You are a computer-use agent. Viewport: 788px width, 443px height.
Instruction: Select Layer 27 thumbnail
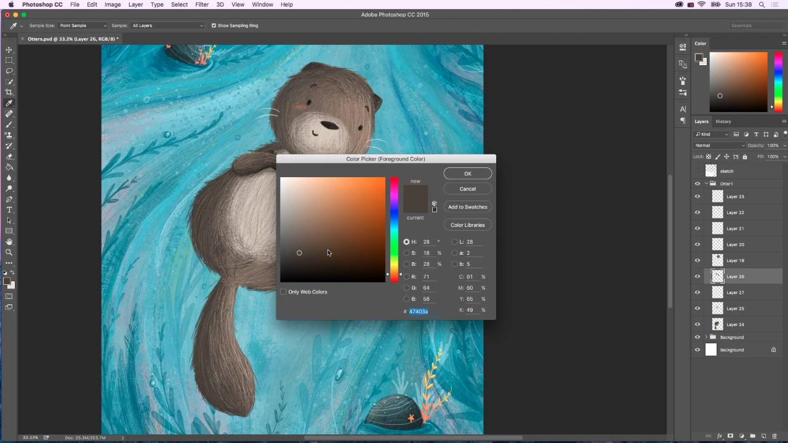pyautogui.click(x=717, y=292)
